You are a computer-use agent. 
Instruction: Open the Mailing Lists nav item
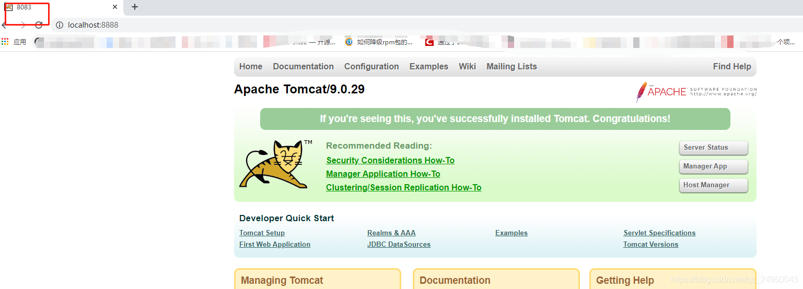point(511,66)
